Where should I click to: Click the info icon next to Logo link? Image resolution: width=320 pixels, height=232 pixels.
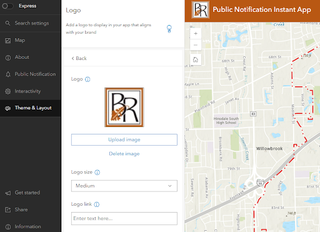97,204
